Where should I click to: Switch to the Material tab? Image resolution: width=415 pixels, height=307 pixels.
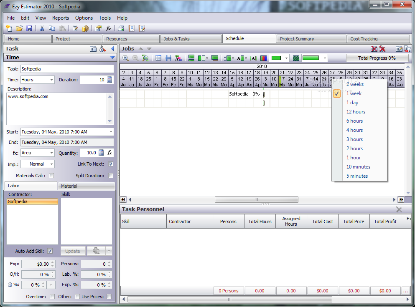click(86, 186)
